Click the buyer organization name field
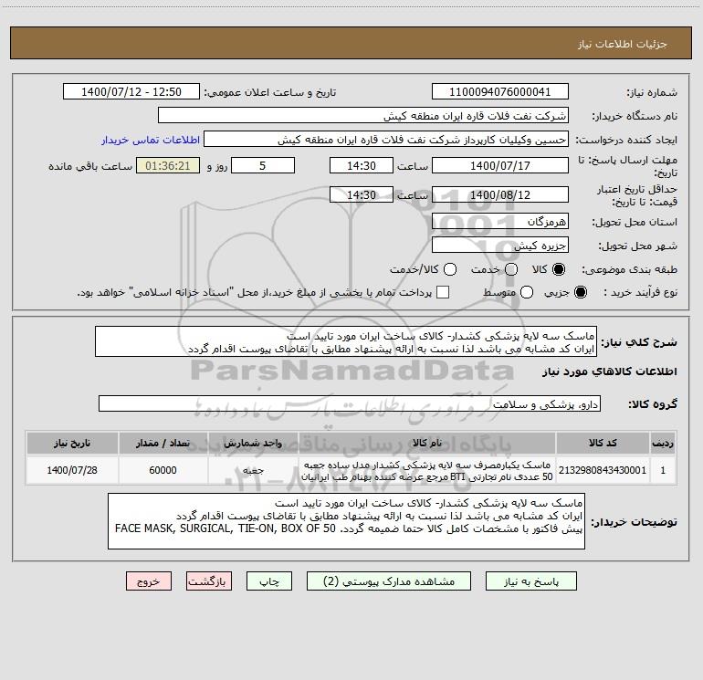 pyautogui.click(x=363, y=116)
